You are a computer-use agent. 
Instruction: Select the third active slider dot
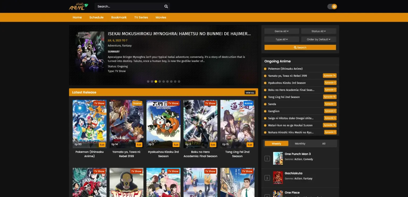click(156, 82)
